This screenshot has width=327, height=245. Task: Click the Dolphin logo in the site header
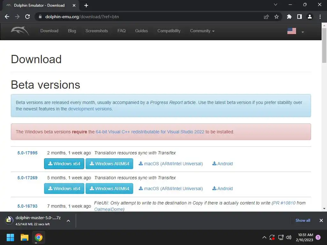click(x=20, y=31)
